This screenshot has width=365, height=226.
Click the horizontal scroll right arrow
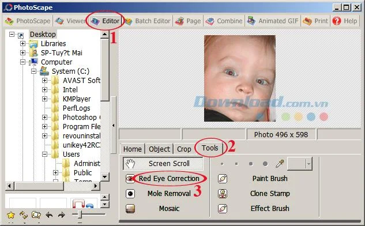[95, 186]
